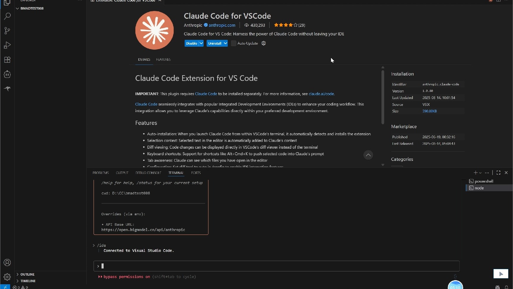The width and height of the screenshot is (513, 289).
Task: Open the Search view in activity bar
Action: tap(7, 16)
